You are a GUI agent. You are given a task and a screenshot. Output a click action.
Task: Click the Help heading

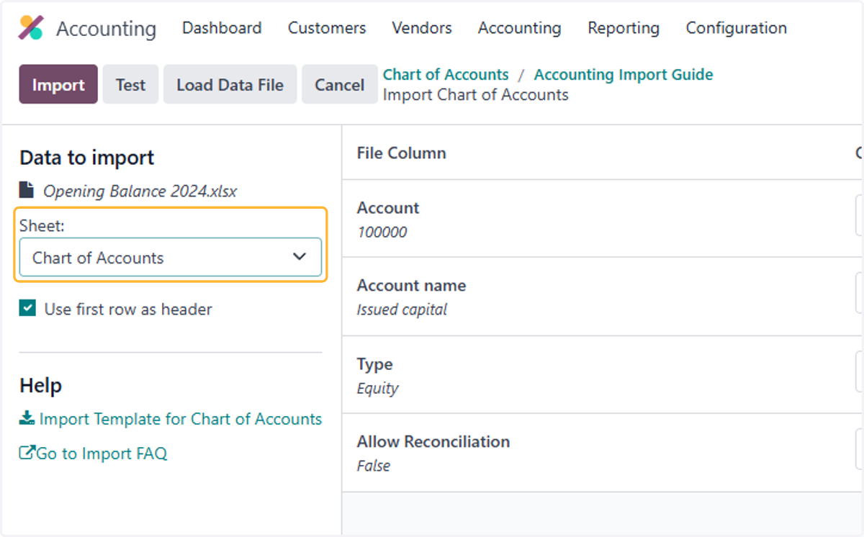(x=41, y=386)
